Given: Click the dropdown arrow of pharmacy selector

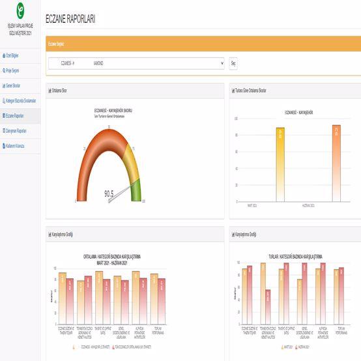Looking at the screenshot, I should (222, 63).
